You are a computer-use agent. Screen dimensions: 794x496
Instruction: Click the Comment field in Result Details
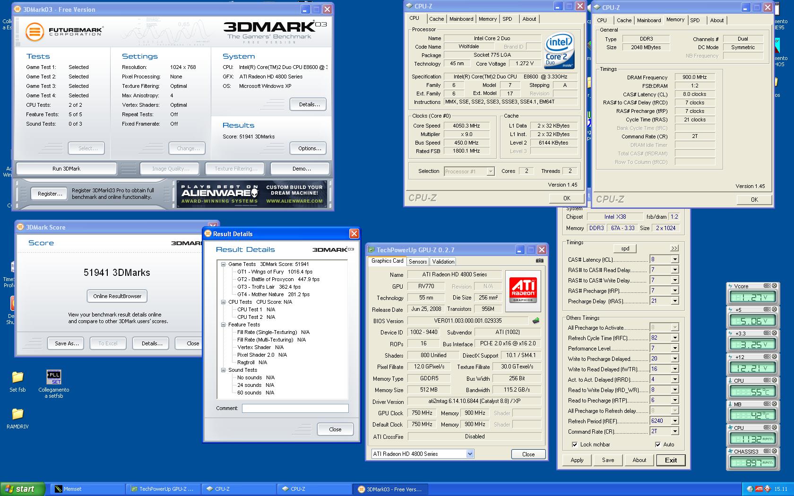(295, 408)
